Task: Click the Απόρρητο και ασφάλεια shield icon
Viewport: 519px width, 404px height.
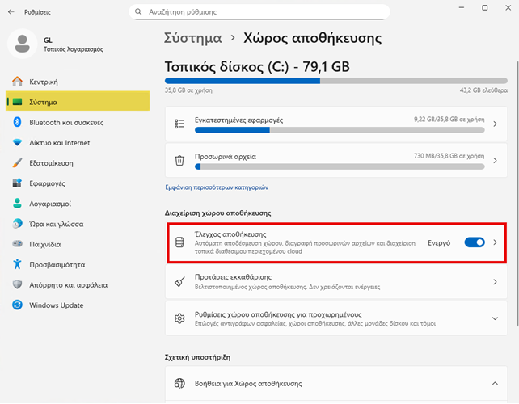Action: [x=17, y=284]
